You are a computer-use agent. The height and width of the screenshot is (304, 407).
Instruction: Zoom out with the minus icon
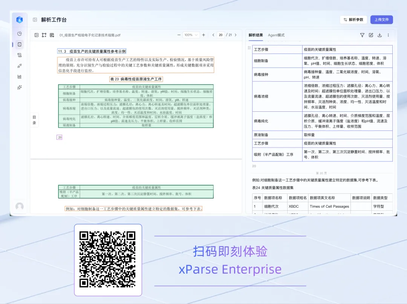pos(179,35)
